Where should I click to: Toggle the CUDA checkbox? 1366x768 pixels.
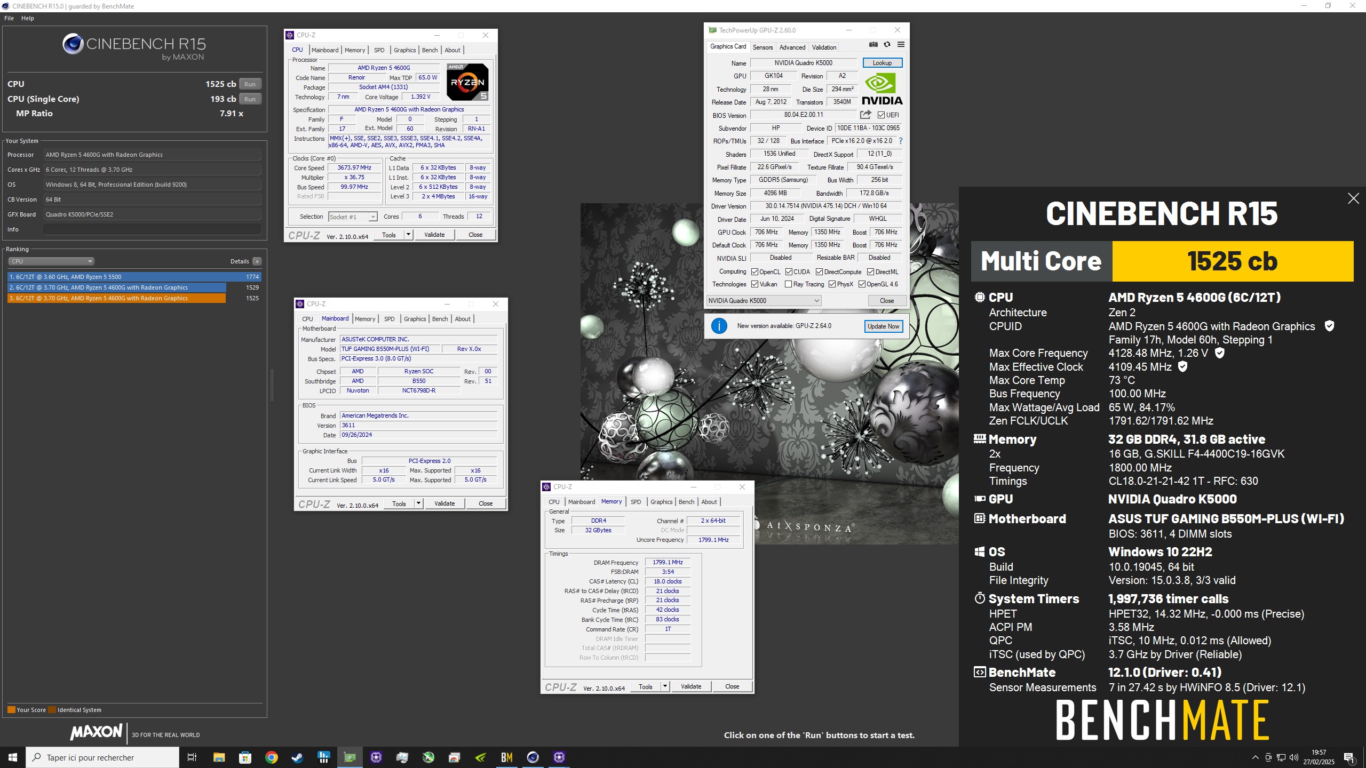coord(789,272)
